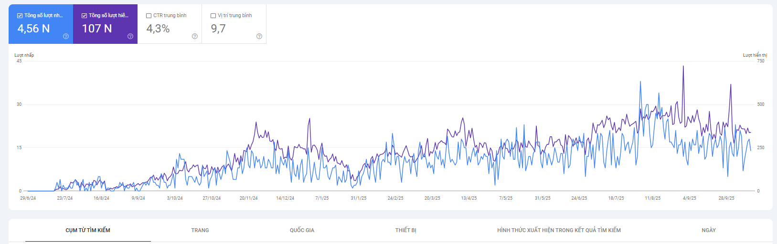Open help icon on total clicks card
Viewport: 777px width, 244px height.
tap(66, 36)
